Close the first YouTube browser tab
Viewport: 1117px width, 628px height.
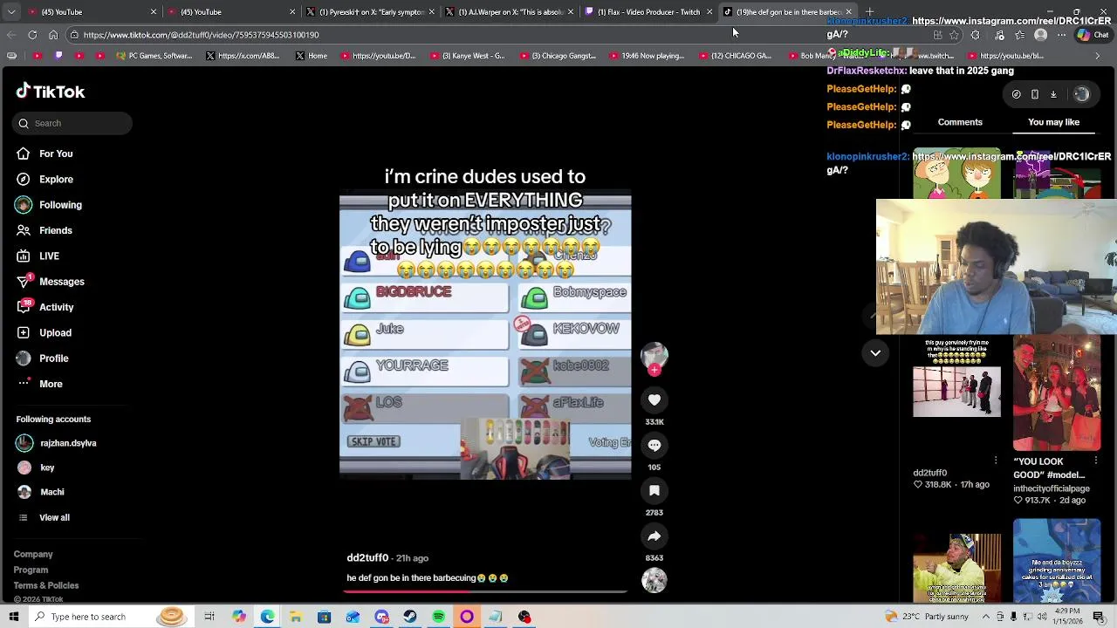[154, 12]
